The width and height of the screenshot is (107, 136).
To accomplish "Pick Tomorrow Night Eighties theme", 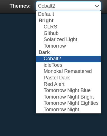I will (68, 103).
